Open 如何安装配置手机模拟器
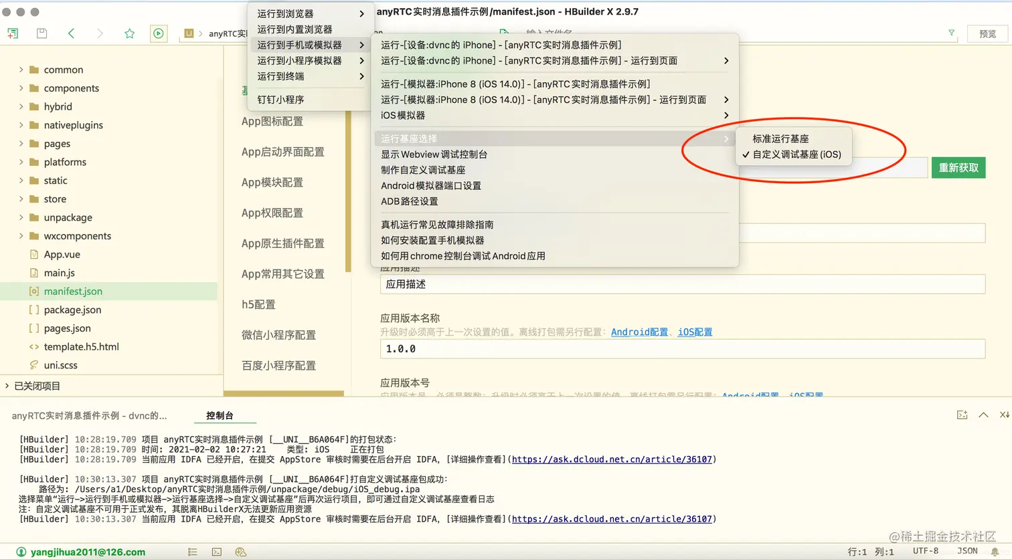 tap(554, 240)
